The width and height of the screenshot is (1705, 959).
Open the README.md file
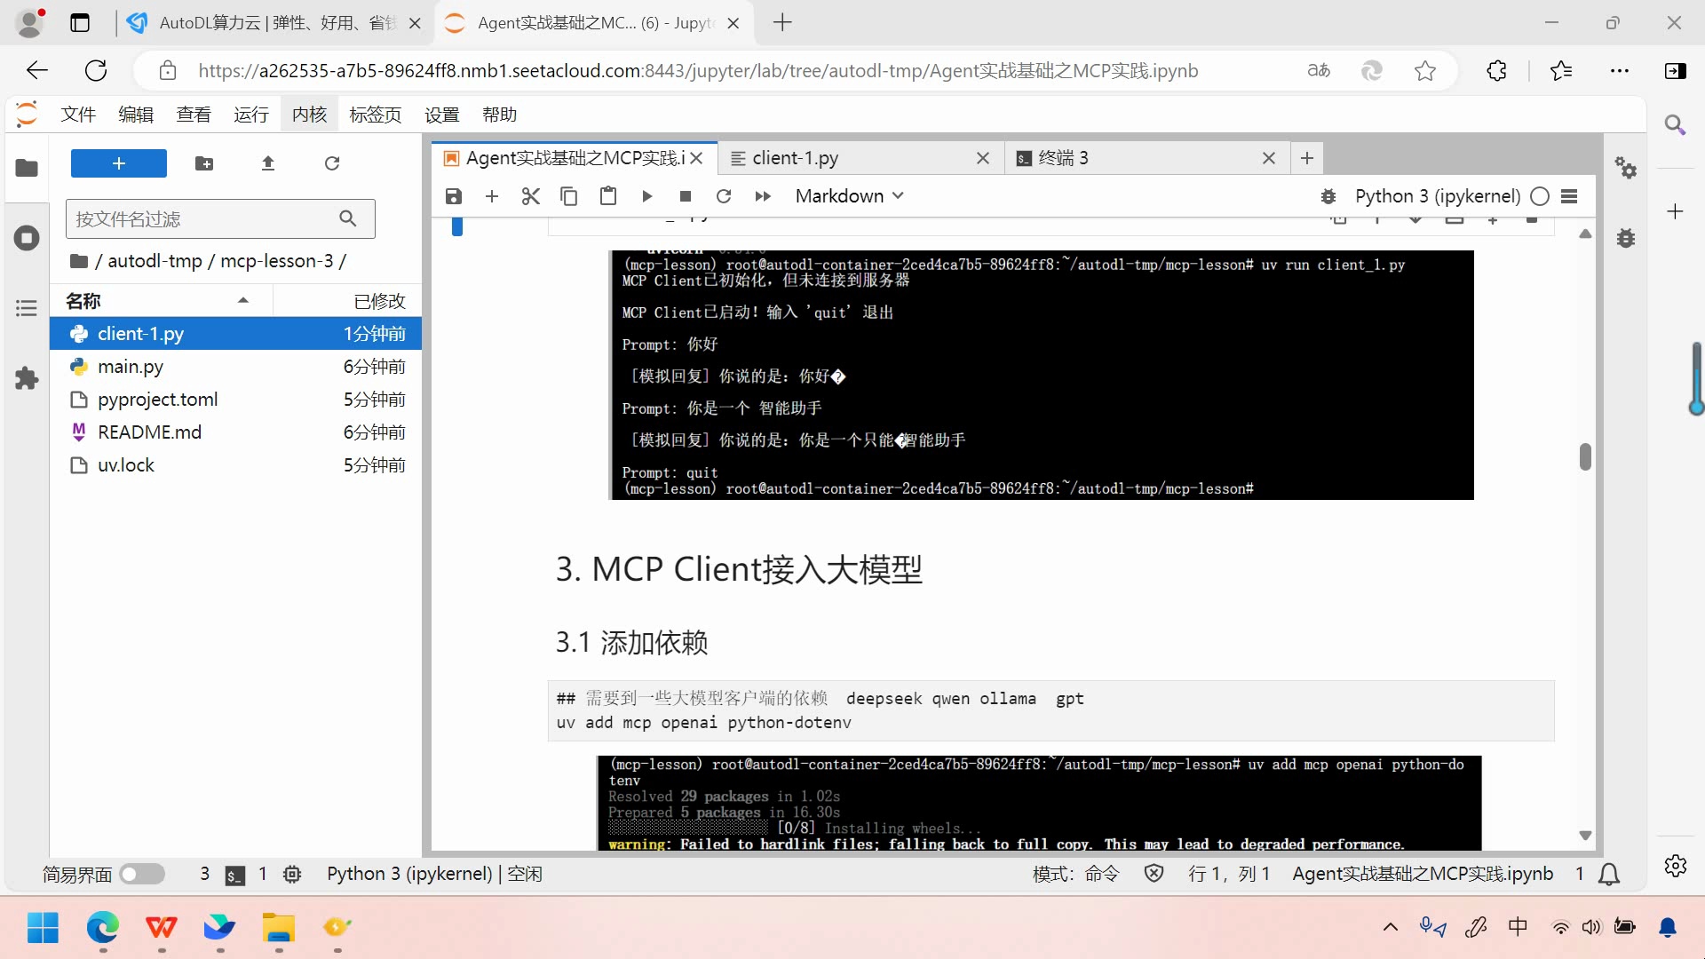149,432
